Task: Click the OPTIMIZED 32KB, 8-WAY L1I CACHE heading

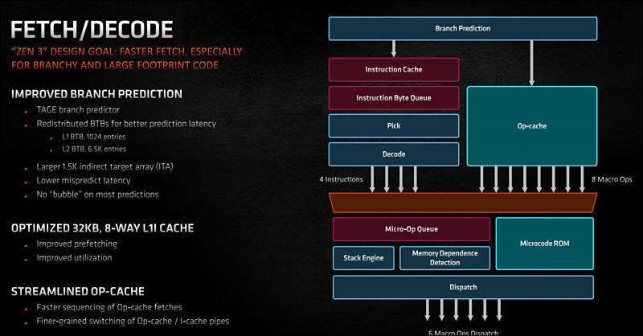Action: pyautogui.click(x=103, y=228)
